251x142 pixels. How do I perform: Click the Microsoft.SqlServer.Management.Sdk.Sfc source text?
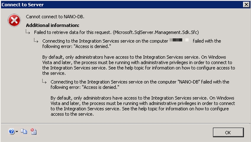[156, 32]
